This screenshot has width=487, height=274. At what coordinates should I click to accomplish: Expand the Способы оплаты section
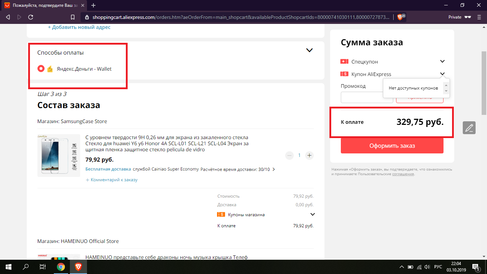(x=309, y=50)
